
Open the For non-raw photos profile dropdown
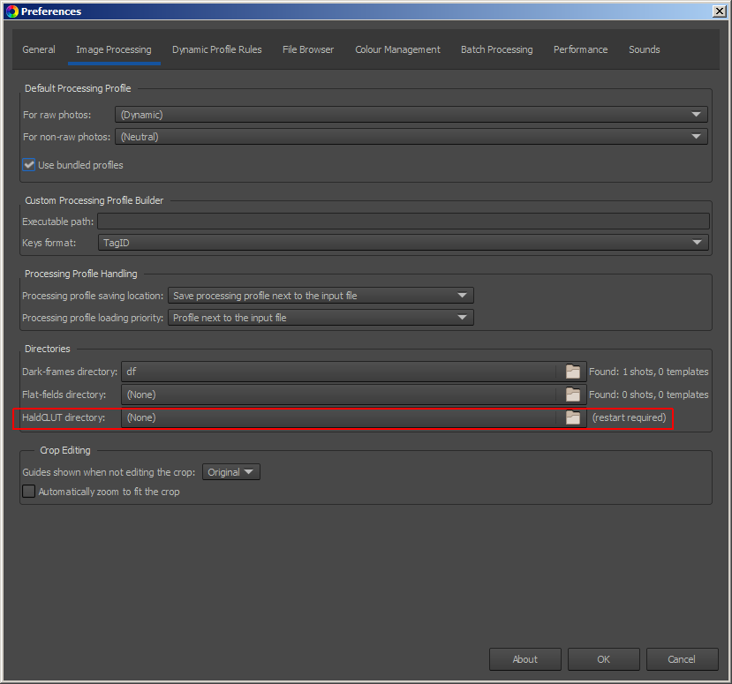411,137
